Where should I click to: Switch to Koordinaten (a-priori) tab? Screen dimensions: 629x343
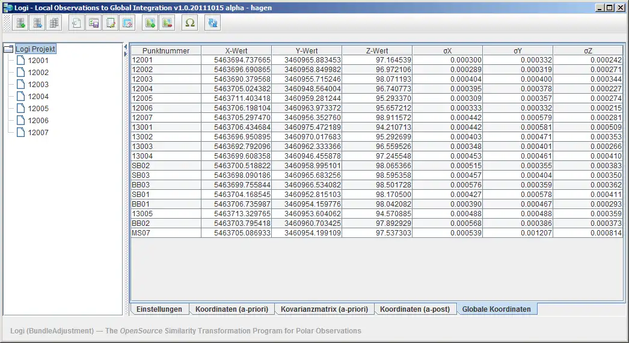click(232, 309)
